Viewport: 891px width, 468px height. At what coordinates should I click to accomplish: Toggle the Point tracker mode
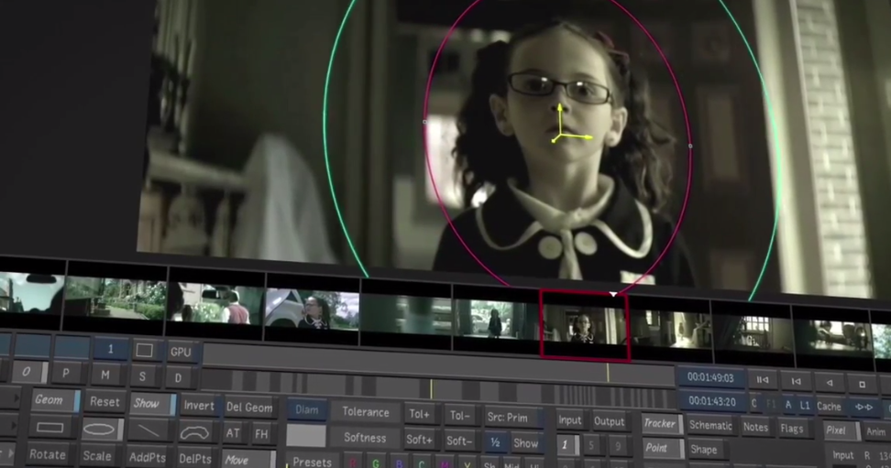pos(663,448)
